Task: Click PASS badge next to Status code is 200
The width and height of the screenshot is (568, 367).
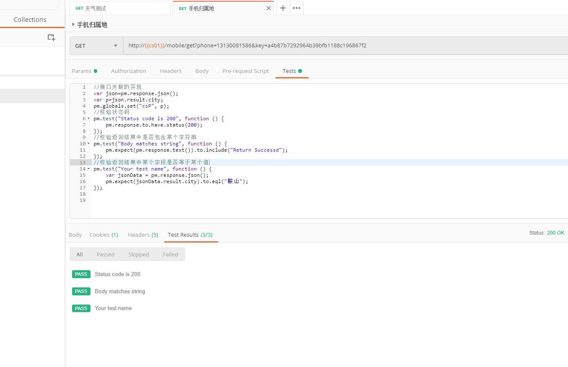Action: pyautogui.click(x=81, y=274)
